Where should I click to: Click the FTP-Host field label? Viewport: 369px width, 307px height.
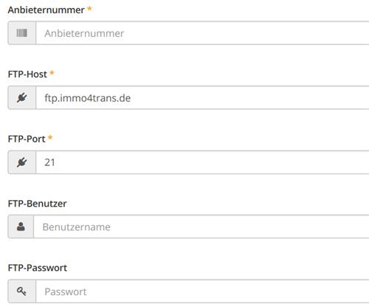click(x=27, y=75)
